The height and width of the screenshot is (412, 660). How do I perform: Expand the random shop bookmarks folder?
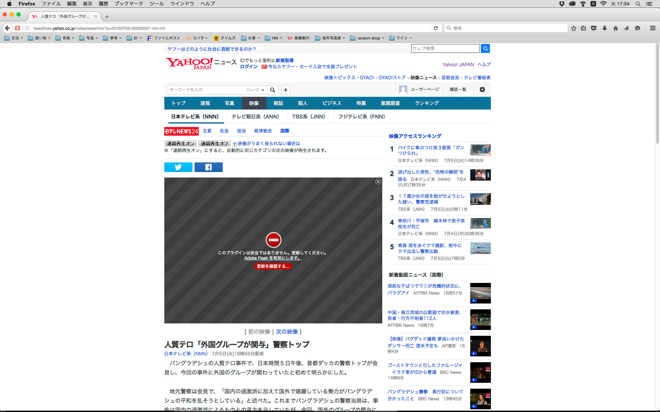coord(368,38)
